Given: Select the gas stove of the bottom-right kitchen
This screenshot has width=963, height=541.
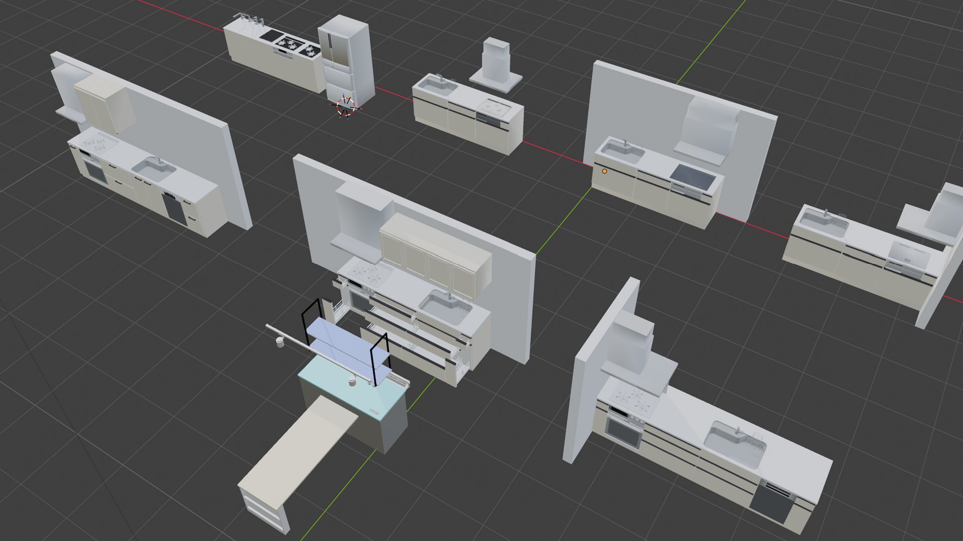Looking at the screenshot, I should point(634,399).
